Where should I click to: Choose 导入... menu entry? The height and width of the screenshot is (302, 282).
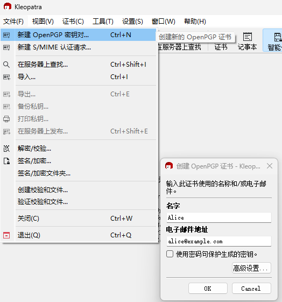pyautogui.click(x=78, y=77)
